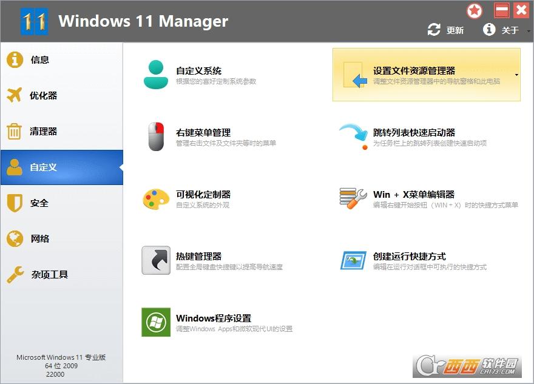
Task: Click the shortcut arrow 热键管理器 icon
Action: 156,260
